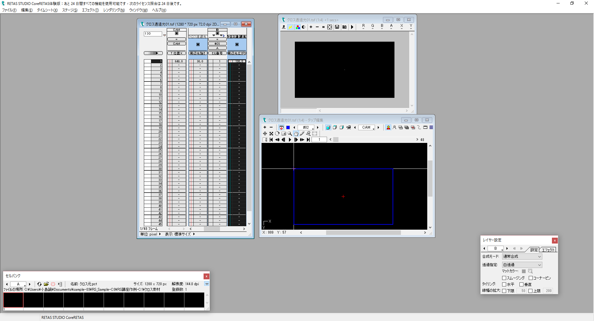Viewport: 594px width, 321px height.
Task: Enable 上限 line width checkbox
Action: pos(531,291)
